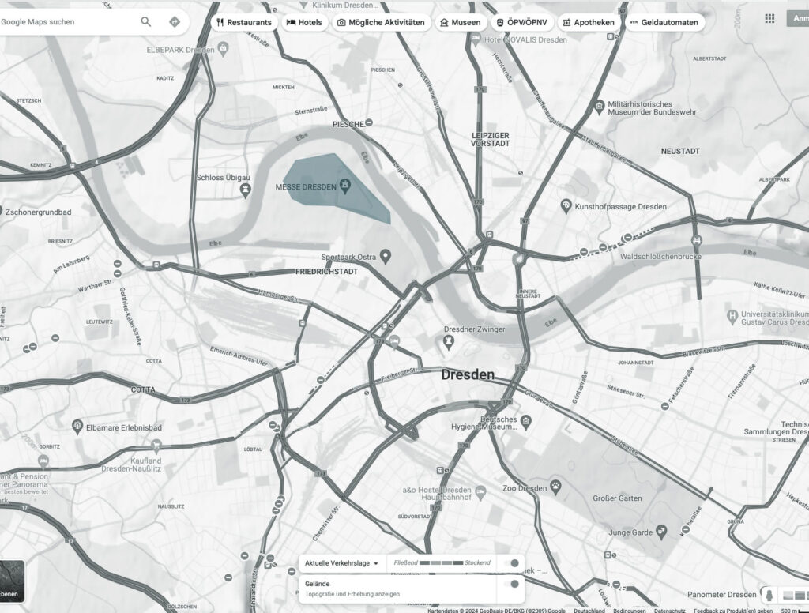Open the Sportpark Ostra location pin
Screen dimensions: 809x613
(386, 257)
